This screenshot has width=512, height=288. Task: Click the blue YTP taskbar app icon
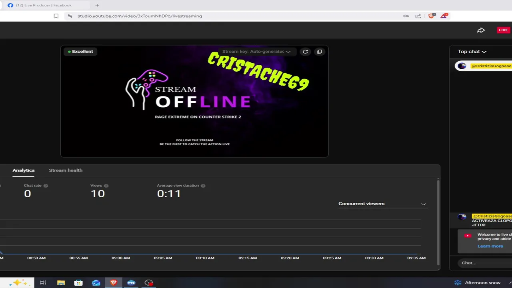tap(131, 283)
